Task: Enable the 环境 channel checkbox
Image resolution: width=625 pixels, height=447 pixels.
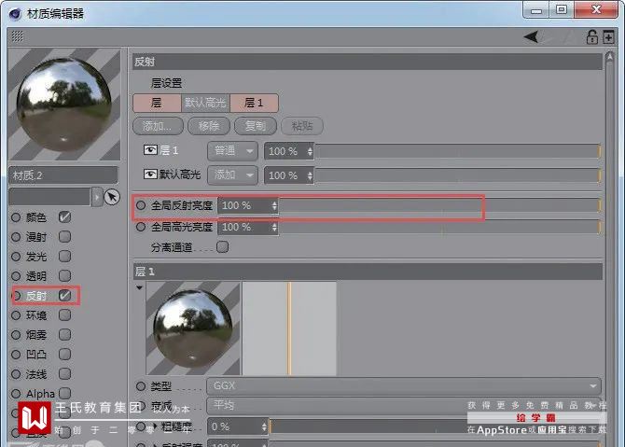Action: click(x=64, y=315)
